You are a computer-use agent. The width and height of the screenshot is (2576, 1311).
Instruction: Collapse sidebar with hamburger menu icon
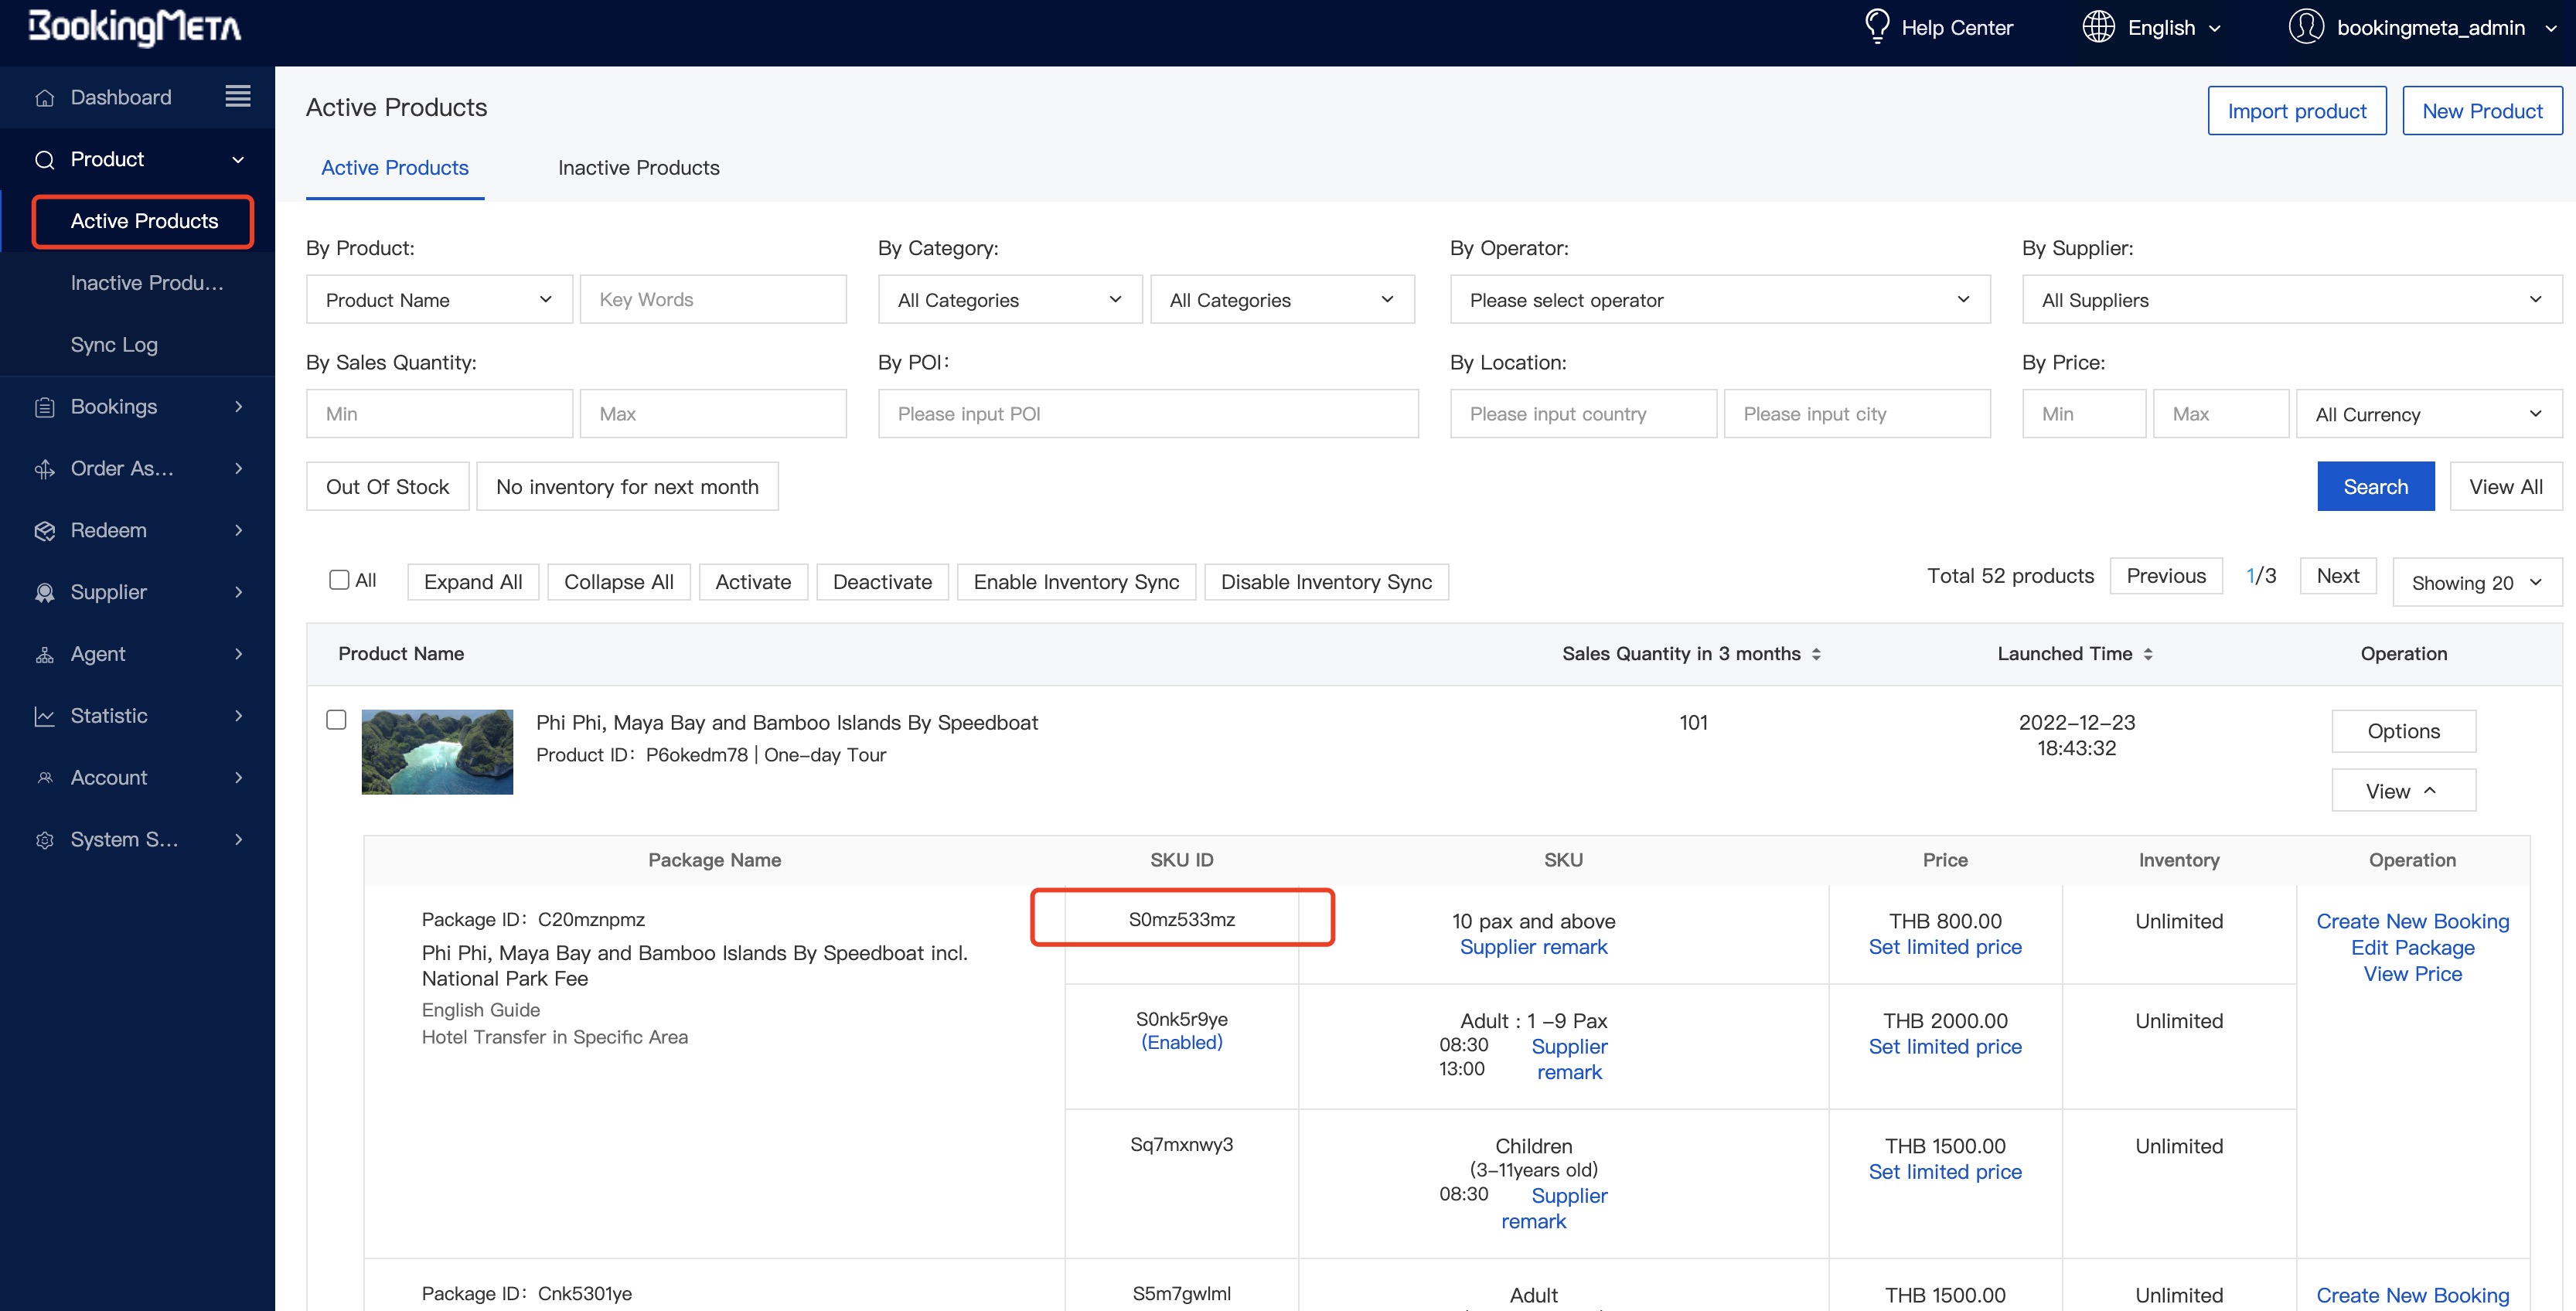click(237, 96)
